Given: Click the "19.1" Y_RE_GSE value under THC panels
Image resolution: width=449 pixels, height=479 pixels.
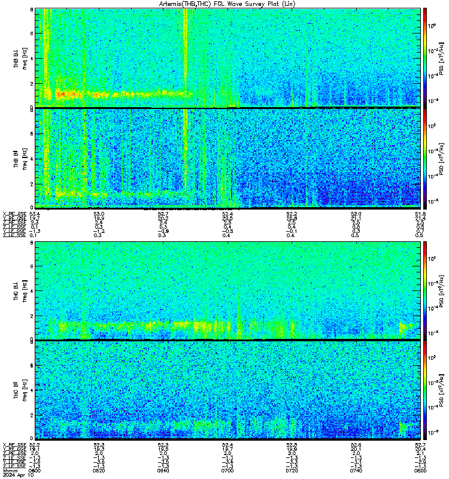Looking at the screenshot, I should click(x=34, y=450).
